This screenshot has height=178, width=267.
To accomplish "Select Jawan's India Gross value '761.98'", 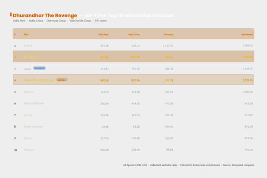I will pyautogui.click(x=136, y=69).
